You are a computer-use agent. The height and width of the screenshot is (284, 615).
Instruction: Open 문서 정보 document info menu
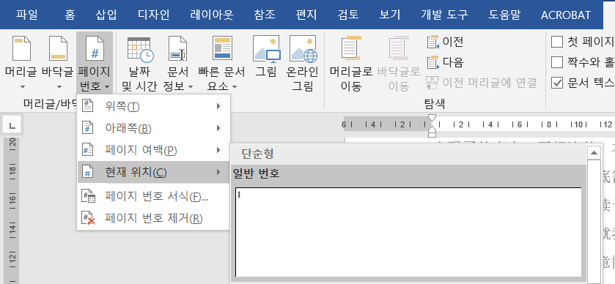point(178,63)
